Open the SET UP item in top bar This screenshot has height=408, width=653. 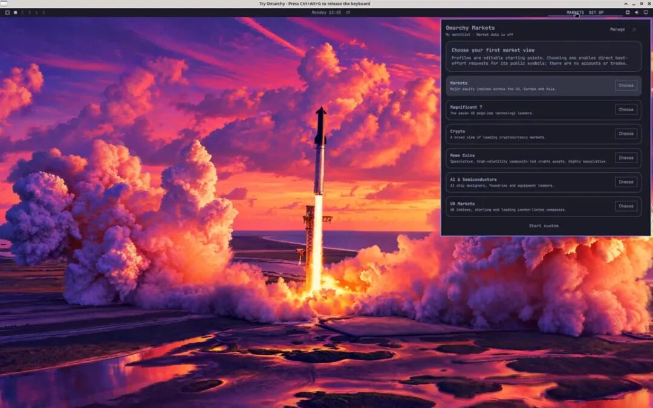(596, 13)
